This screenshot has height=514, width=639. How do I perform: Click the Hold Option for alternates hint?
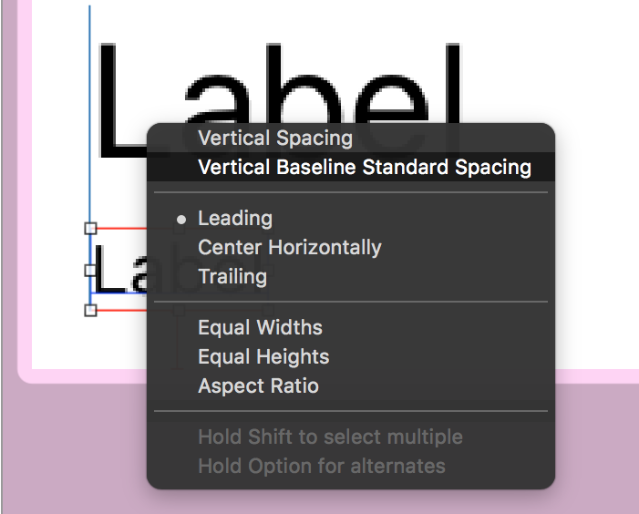(x=321, y=467)
